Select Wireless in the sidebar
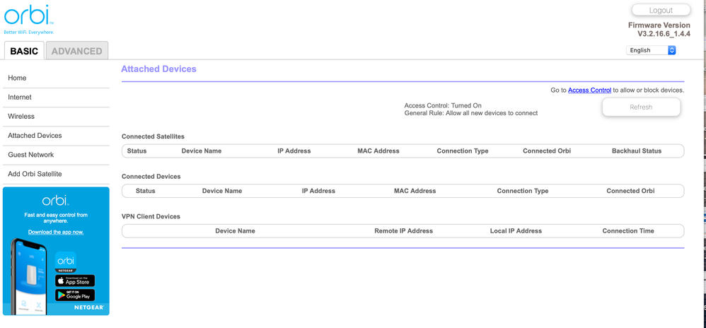The height and width of the screenshot is (328, 706). (x=21, y=116)
